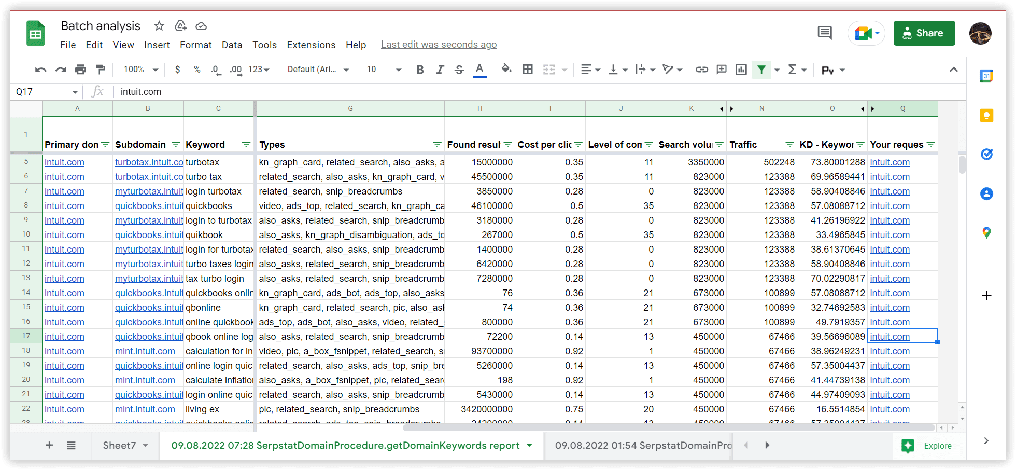Open Google Calendar side panel

point(986,76)
